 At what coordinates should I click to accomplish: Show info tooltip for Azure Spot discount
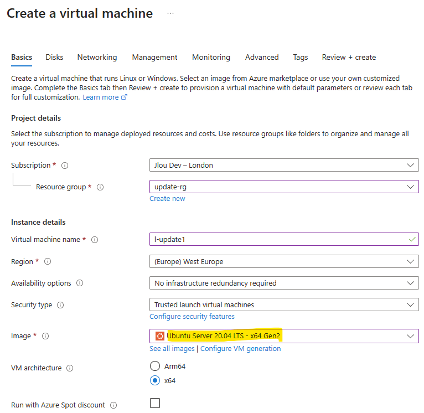(x=113, y=405)
